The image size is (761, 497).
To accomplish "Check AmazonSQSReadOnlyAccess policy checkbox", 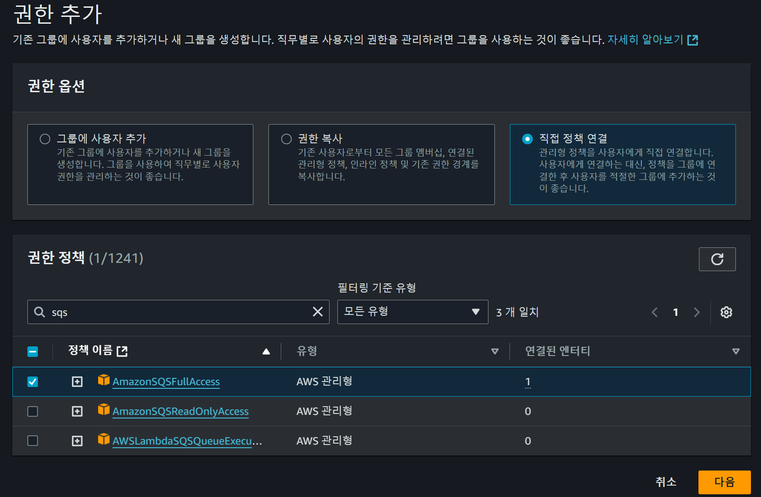I will pos(32,411).
